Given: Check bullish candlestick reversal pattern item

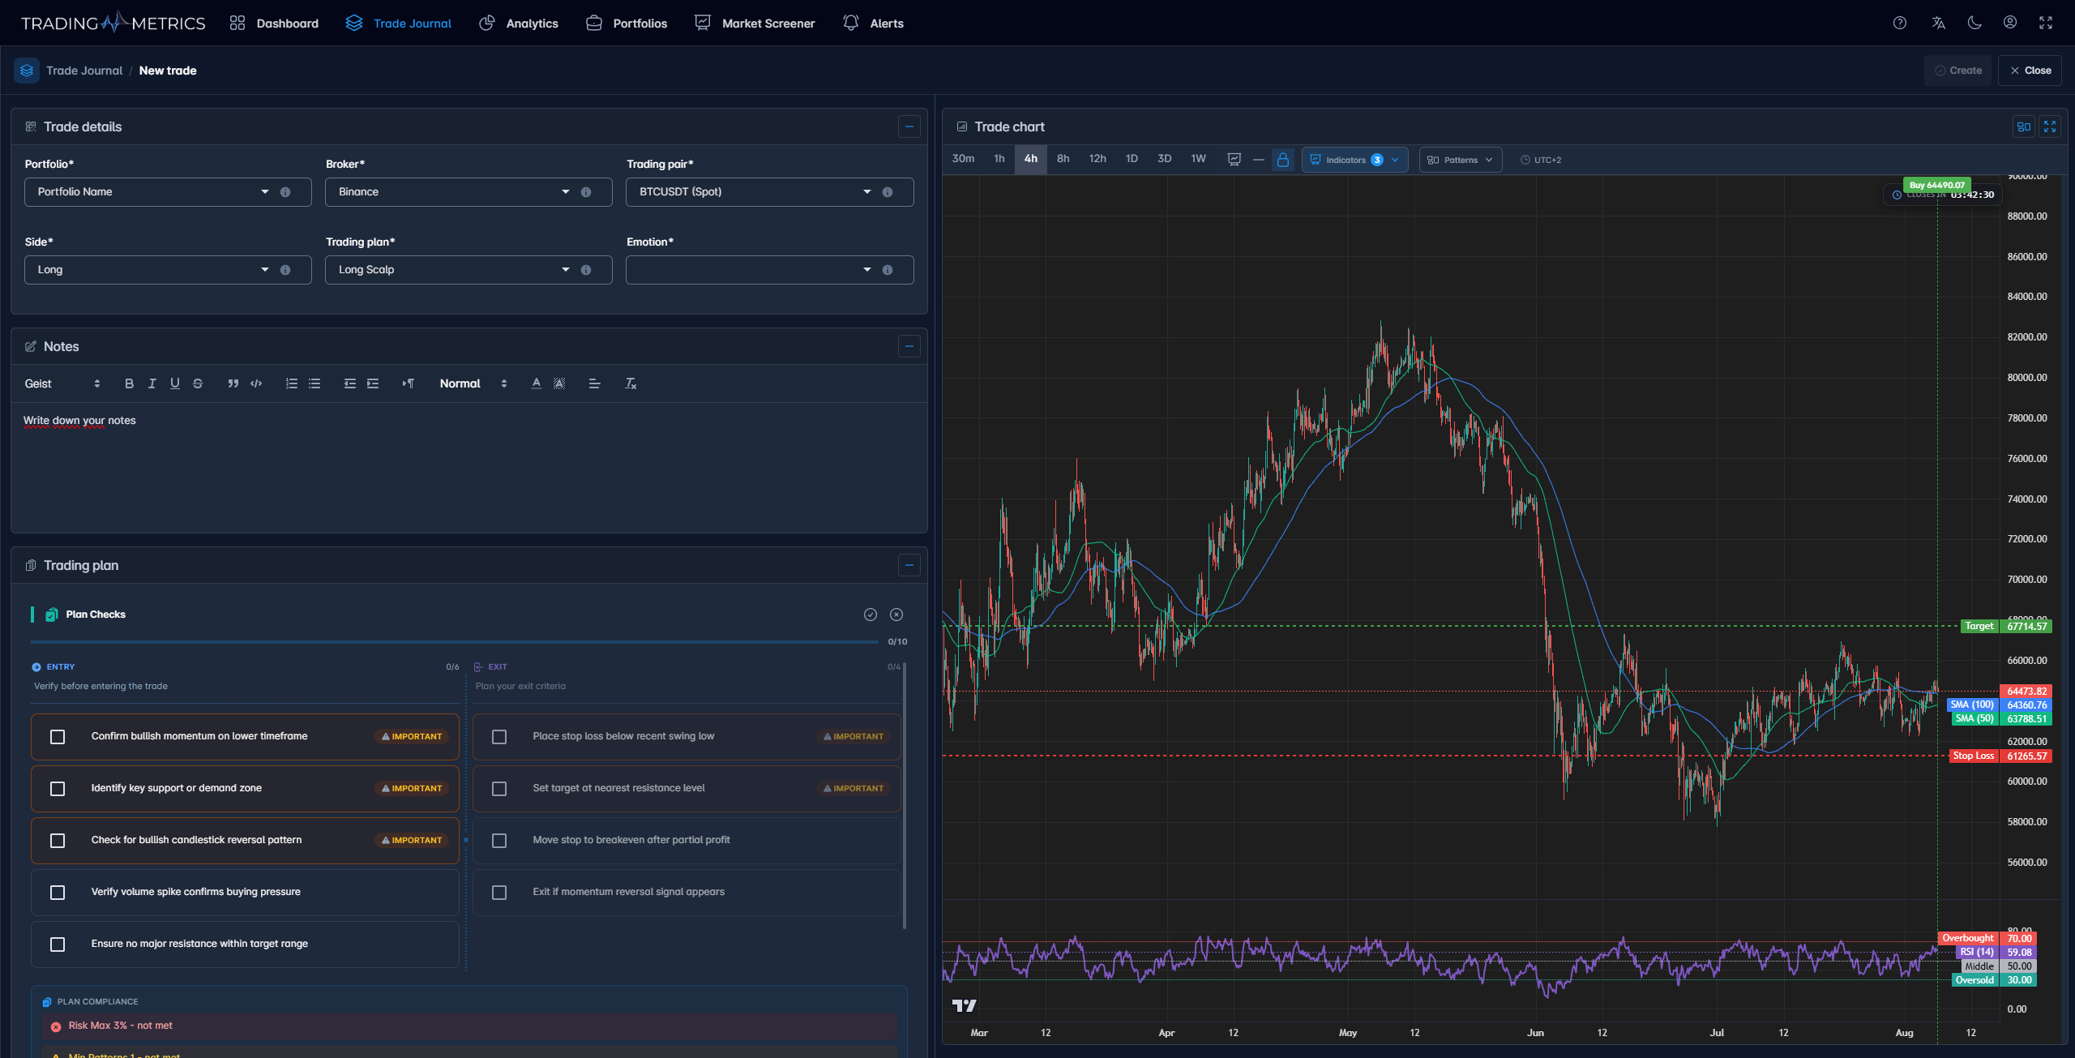Looking at the screenshot, I should [58, 841].
